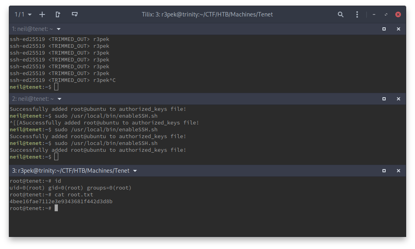Add a new session with plus icon
415x249 pixels.
[x=42, y=14]
